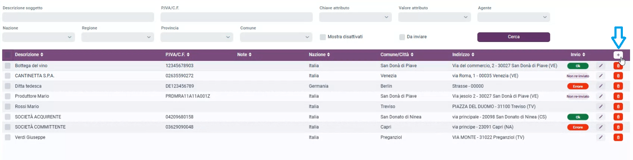Screen dimensions: 633x160
Task: Click the Berlin city cell
Action: click(x=387, y=86)
